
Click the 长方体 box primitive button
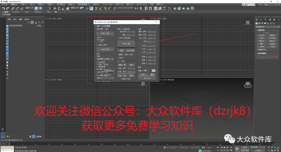262,35
